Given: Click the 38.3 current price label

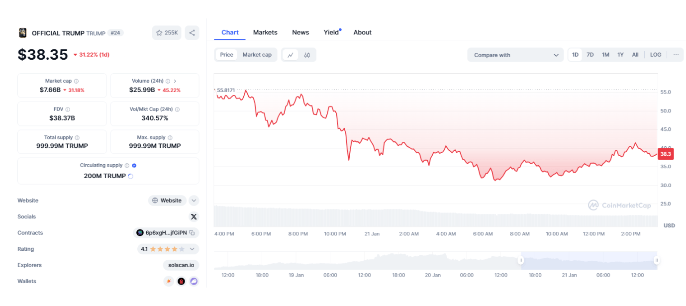Looking at the screenshot, I should (666, 154).
